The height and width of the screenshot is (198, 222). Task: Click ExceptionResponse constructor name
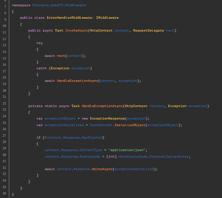[x=107, y=119]
